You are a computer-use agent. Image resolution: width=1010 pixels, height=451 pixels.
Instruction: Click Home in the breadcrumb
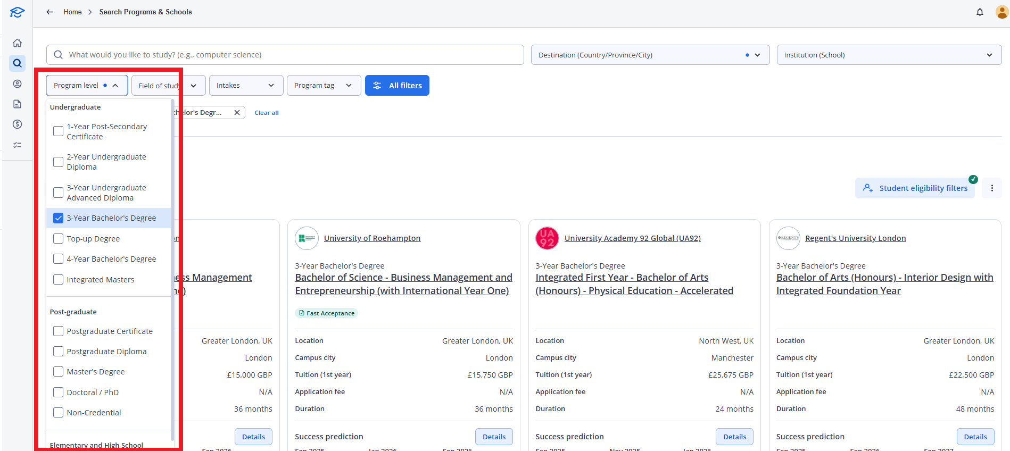[72, 12]
